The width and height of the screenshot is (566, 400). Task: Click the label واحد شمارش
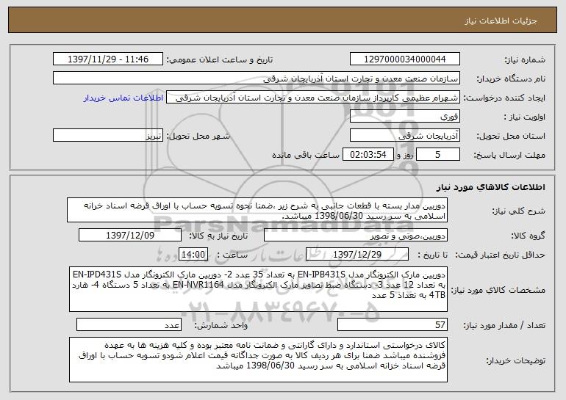click(x=221, y=326)
